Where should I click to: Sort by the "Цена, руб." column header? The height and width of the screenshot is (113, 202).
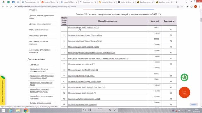(x=155, y=21)
